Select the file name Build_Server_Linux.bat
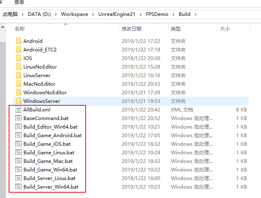The width and height of the screenshot is (261, 198). [x=50, y=178]
